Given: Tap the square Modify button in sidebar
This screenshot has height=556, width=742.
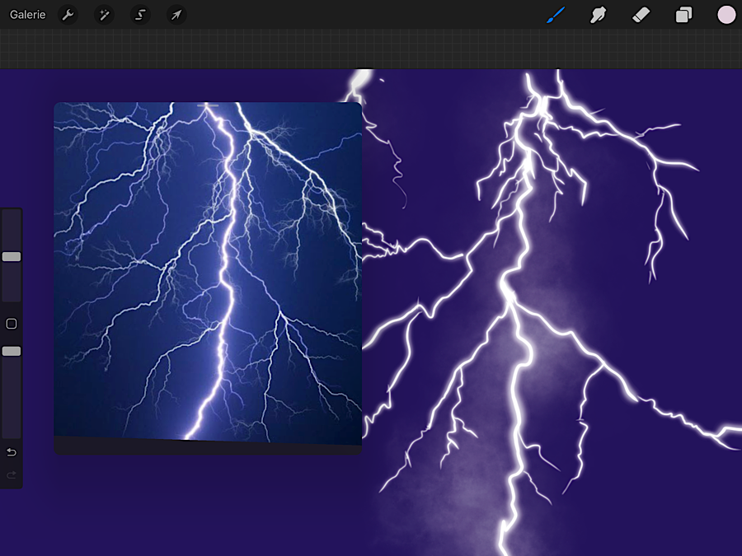Looking at the screenshot, I should click(12, 324).
